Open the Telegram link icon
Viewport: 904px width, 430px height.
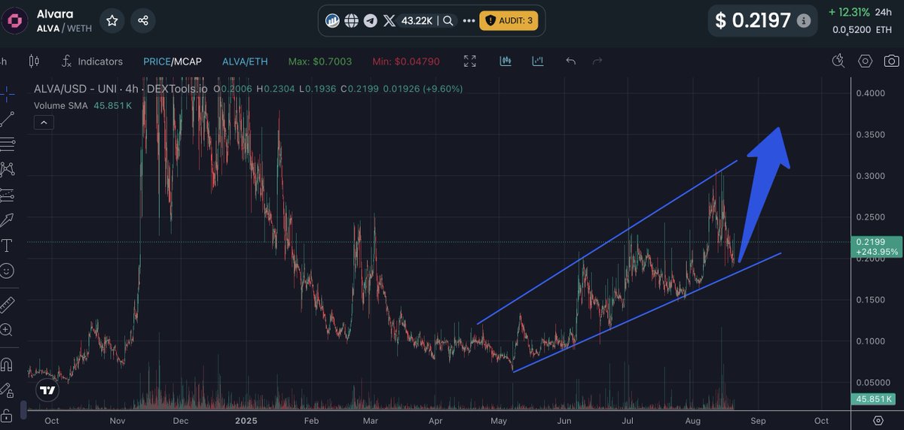(x=370, y=21)
